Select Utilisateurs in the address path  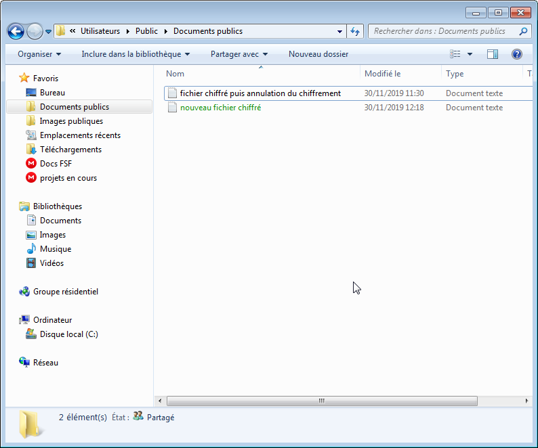point(100,31)
